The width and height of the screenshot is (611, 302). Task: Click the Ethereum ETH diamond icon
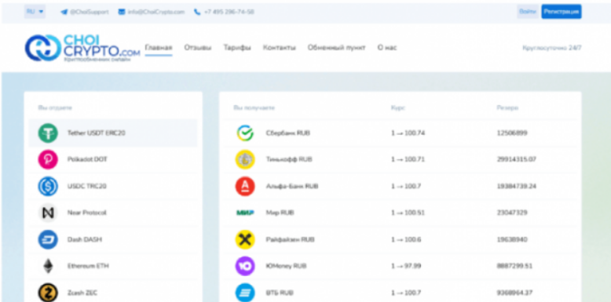[x=48, y=266]
